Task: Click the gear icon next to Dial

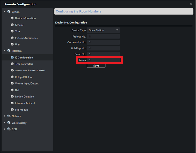Action: [12, 90]
